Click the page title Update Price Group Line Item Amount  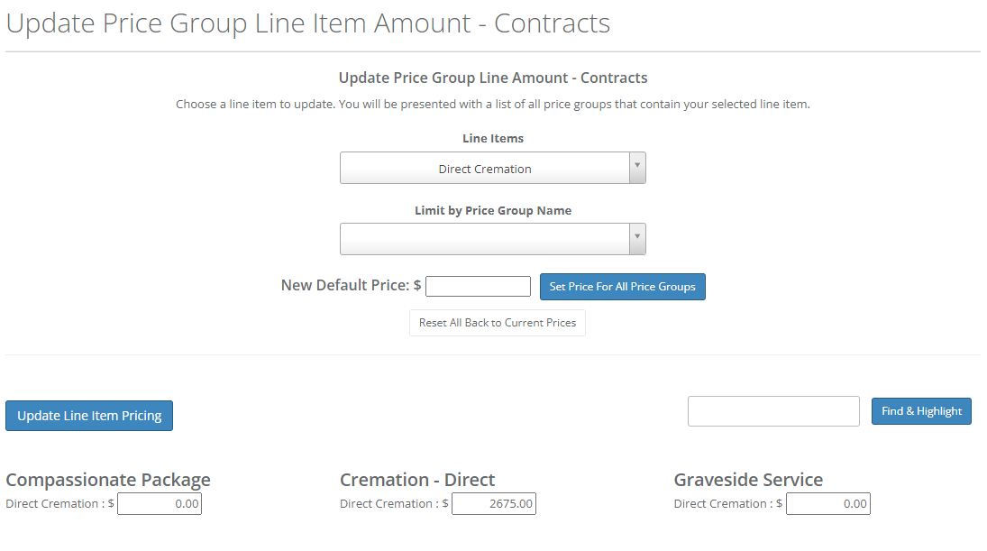(308, 23)
